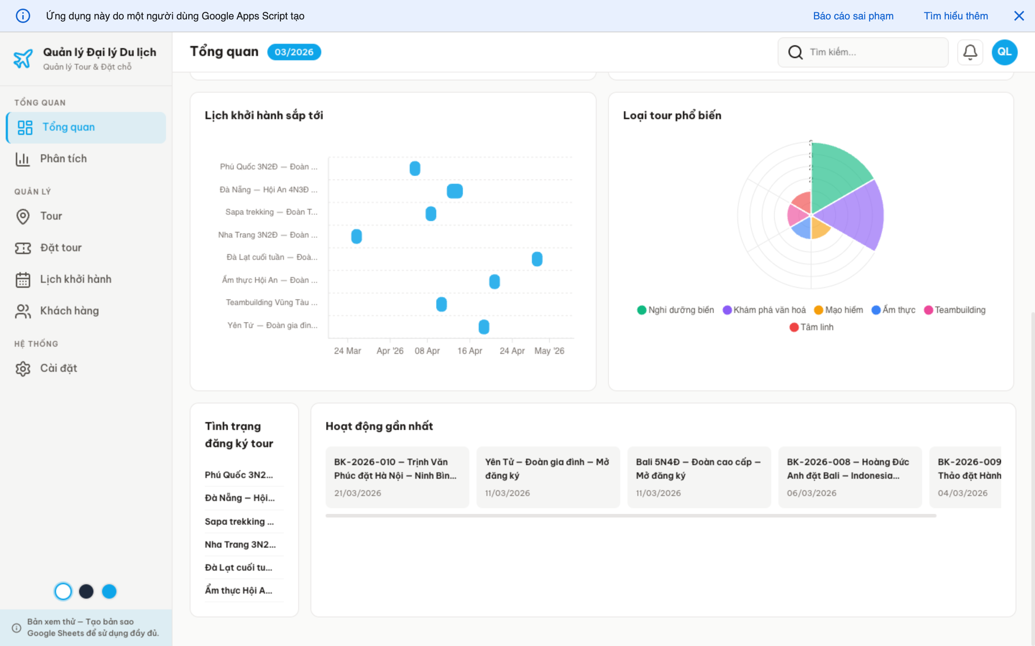This screenshot has height=646, width=1035.
Task: Open the Tour menu item
Action: (51, 216)
